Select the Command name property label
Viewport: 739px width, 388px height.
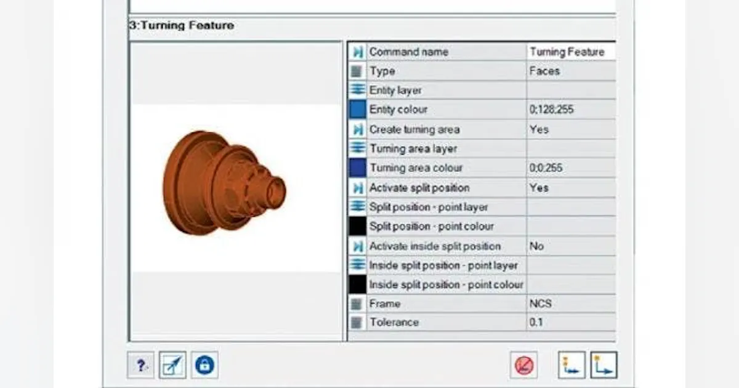(x=409, y=52)
